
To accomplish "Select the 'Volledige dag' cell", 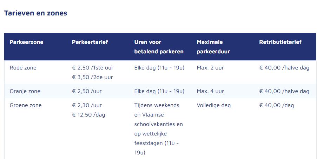I will (213, 105).
